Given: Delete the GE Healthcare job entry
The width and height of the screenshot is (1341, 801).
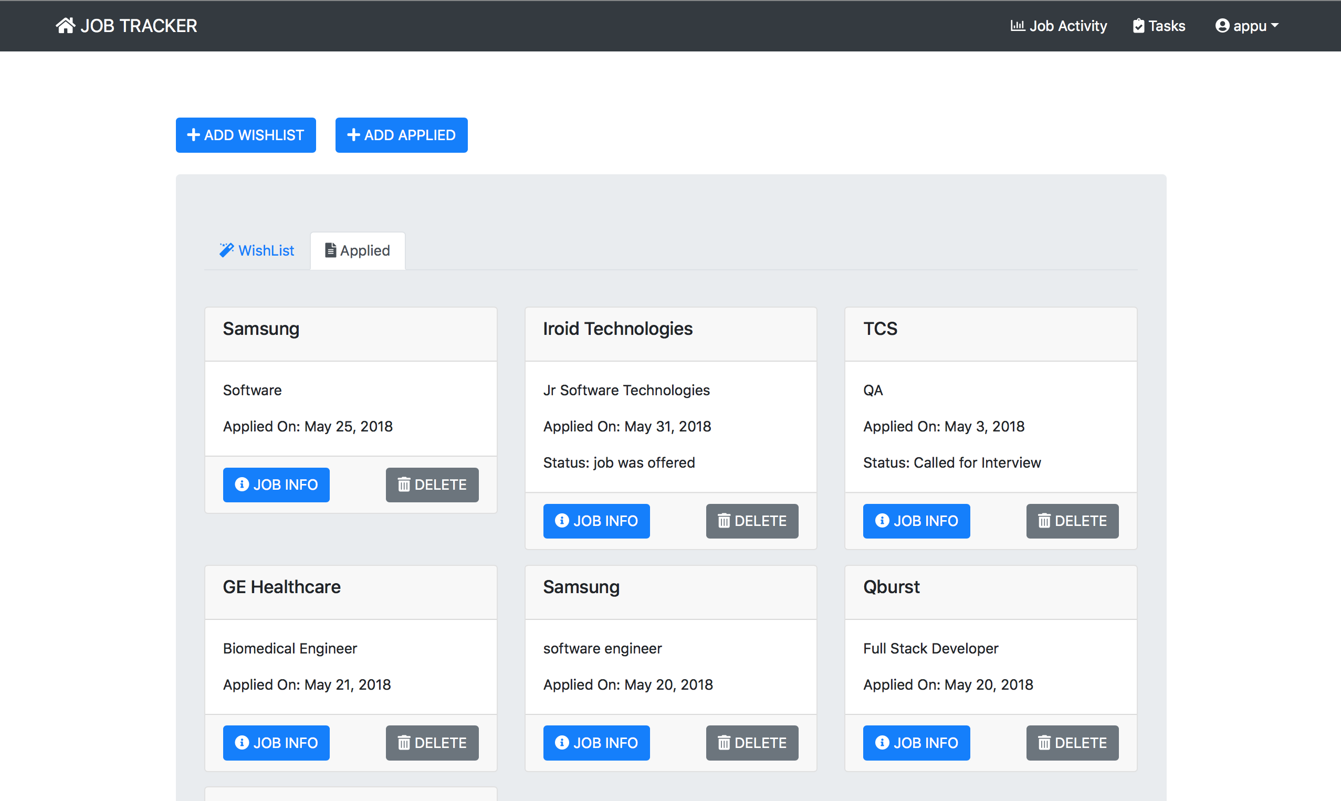Looking at the screenshot, I should coord(432,743).
